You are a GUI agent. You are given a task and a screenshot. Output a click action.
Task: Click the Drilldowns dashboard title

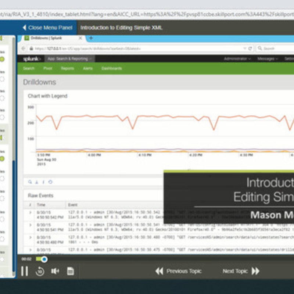point(39,82)
